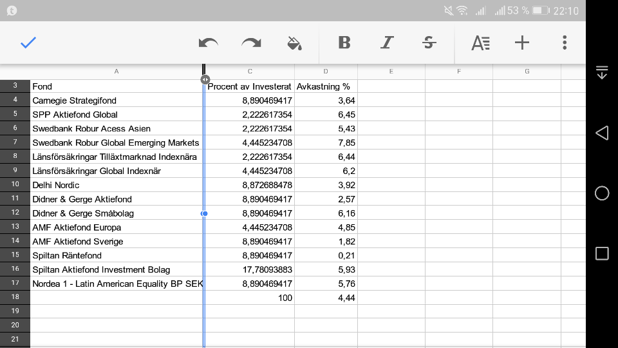Select row 3 header
Image resolution: width=618 pixels, height=348 pixels.
(x=15, y=86)
